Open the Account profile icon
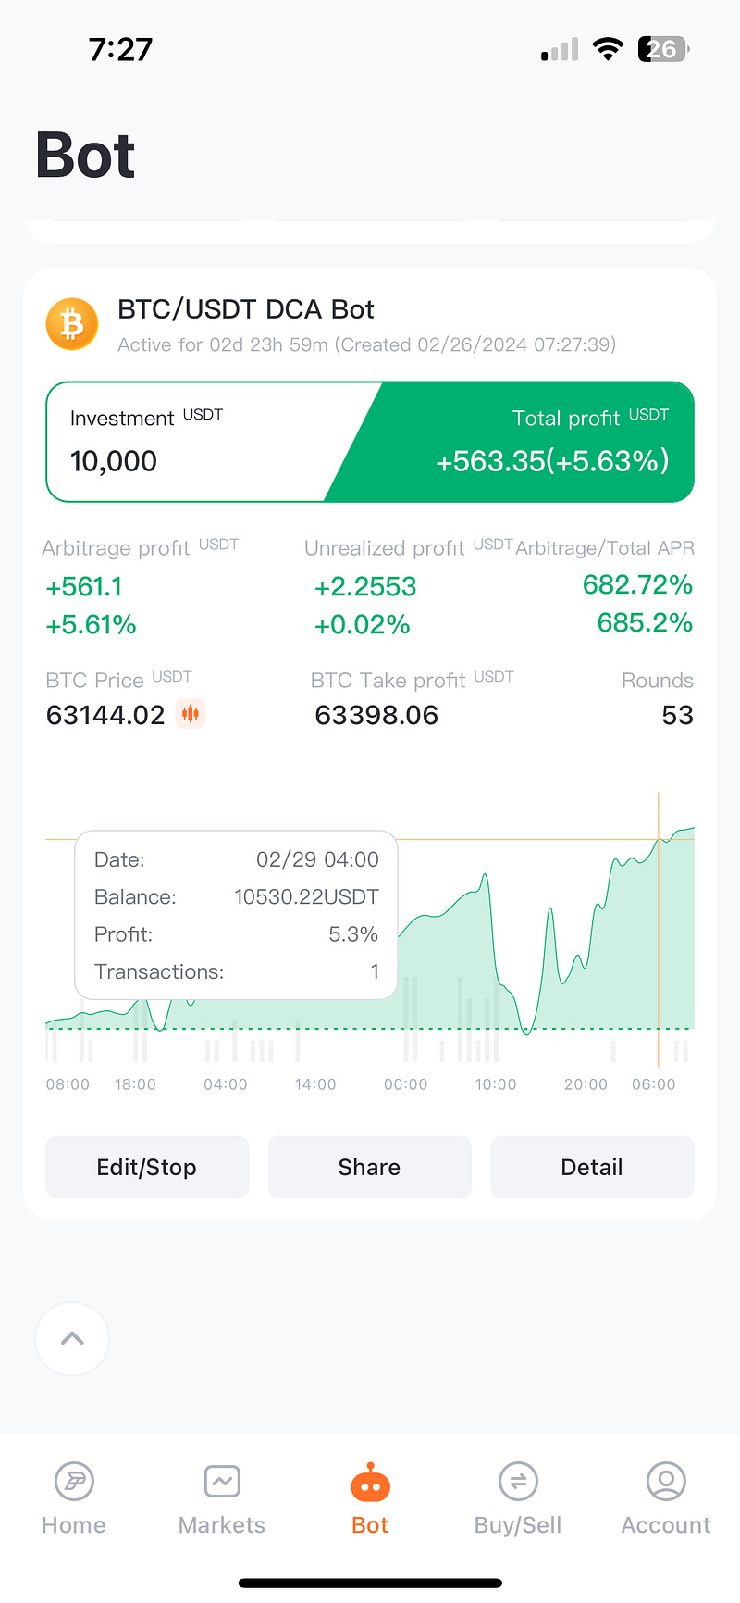The height and width of the screenshot is (1603, 740). [x=666, y=1481]
